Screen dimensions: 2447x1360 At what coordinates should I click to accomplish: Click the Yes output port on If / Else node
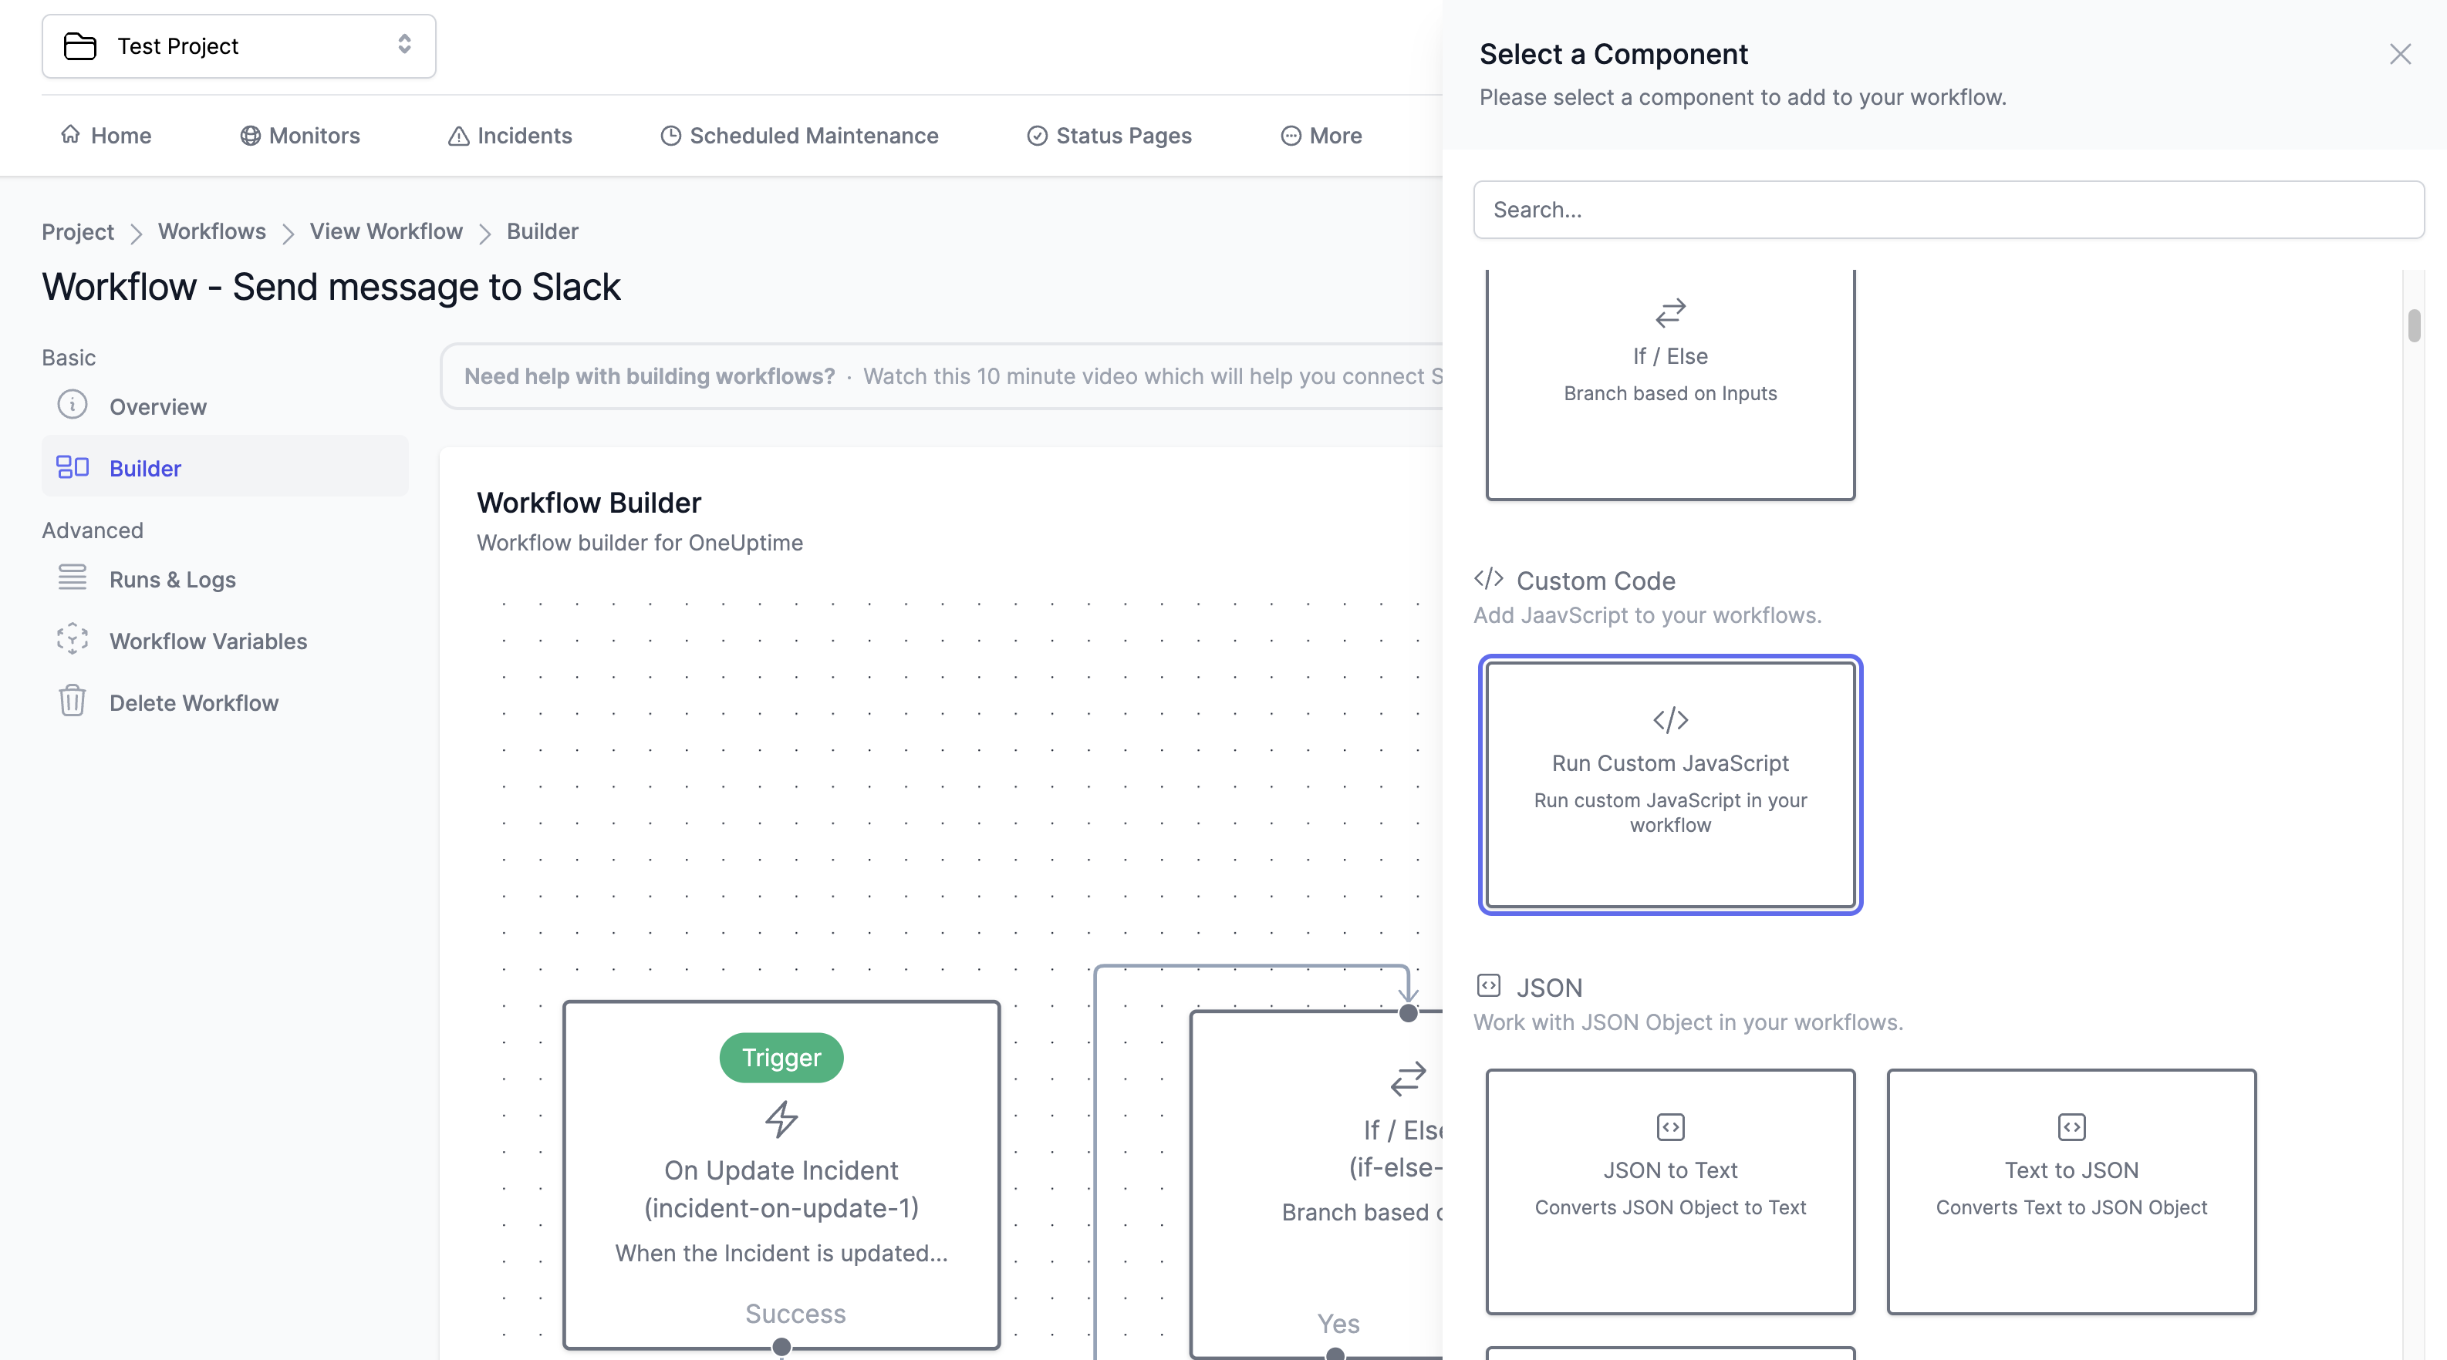click(1335, 1353)
